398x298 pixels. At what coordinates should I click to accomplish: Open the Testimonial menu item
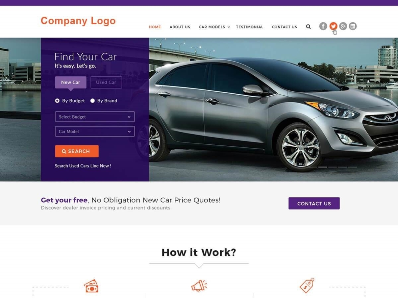tap(250, 27)
